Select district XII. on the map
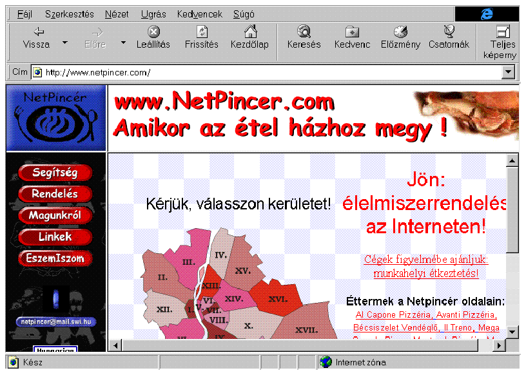 pos(164,309)
